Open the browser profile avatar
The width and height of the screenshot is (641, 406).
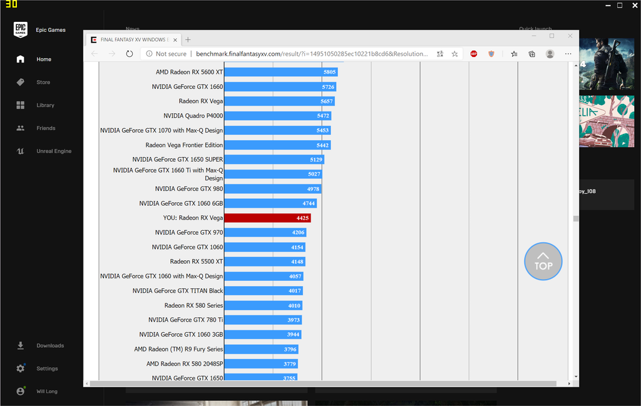pos(550,54)
